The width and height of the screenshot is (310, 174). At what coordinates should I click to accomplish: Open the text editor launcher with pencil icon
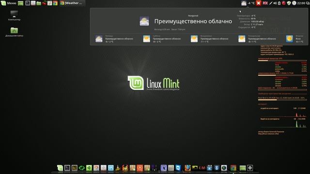coord(49,3)
